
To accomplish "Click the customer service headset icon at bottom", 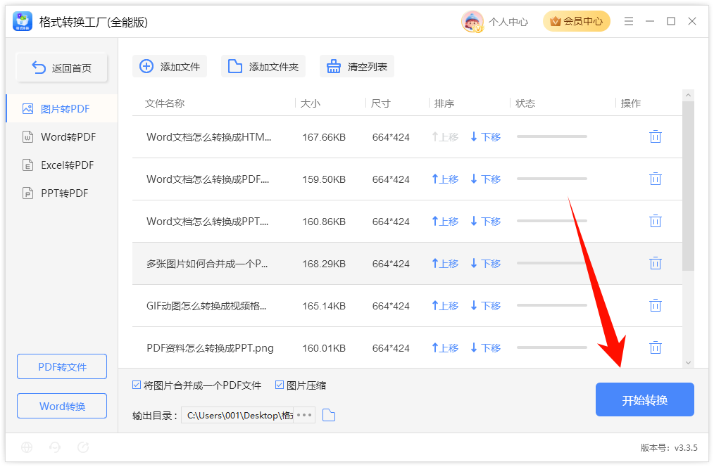I will pos(55,447).
